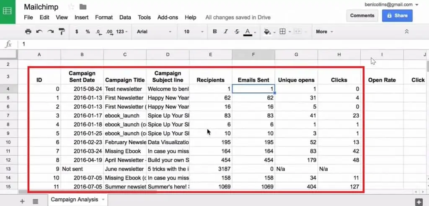Toggle italic formatting
Image resolution: width=429 pixels, height=206 pixels.
(226, 31)
